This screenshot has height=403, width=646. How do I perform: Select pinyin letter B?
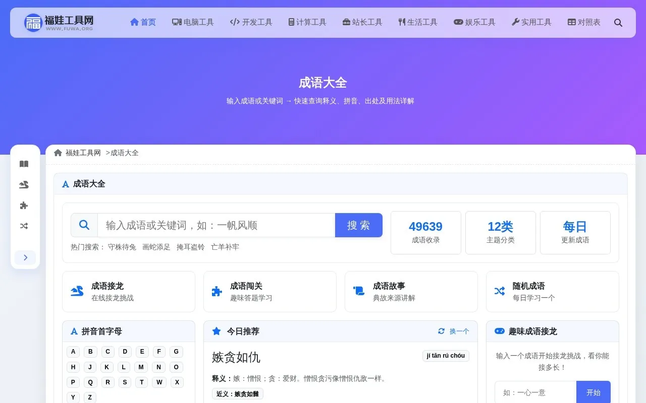click(90, 352)
